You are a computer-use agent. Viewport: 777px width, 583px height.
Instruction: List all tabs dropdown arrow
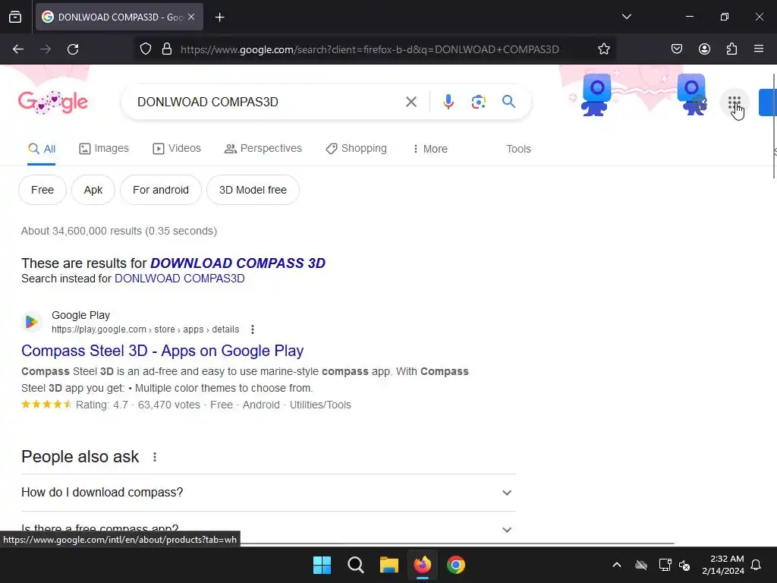(x=626, y=17)
